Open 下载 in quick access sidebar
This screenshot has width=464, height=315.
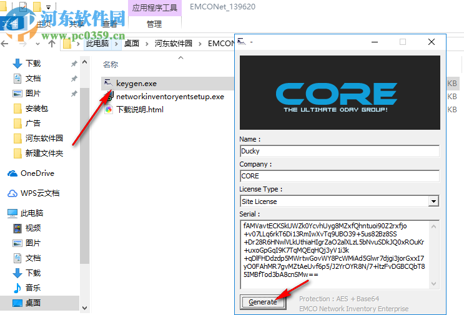pyautogui.click(x=33, y=63)
